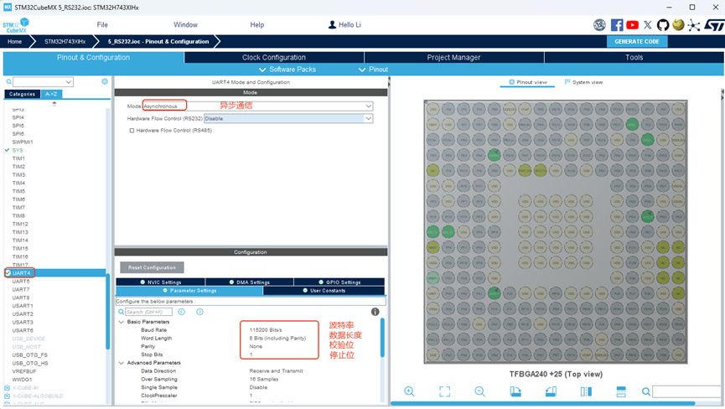Click the anniversary badge icon
Image resolution: width=725 pixels, height=409 pixels.
tap(600, 25)
